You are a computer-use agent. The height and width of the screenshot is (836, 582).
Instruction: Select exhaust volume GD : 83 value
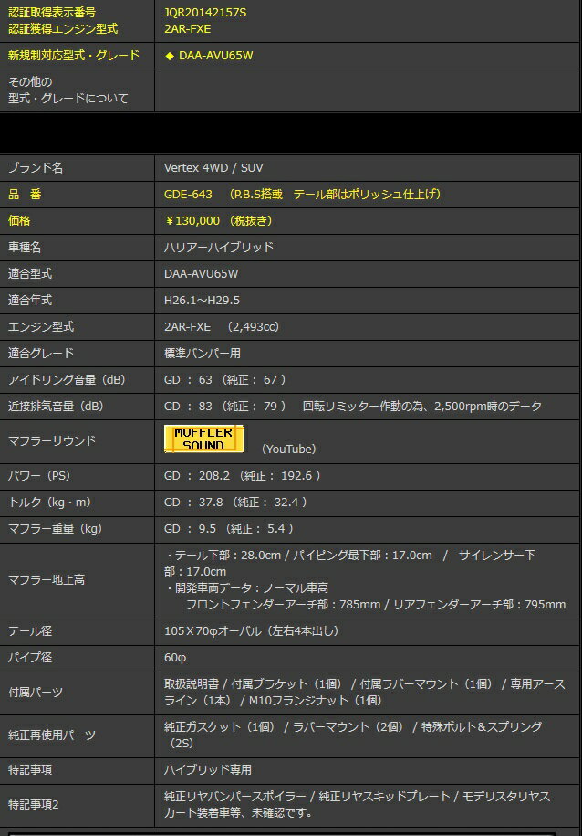[188, 407]
